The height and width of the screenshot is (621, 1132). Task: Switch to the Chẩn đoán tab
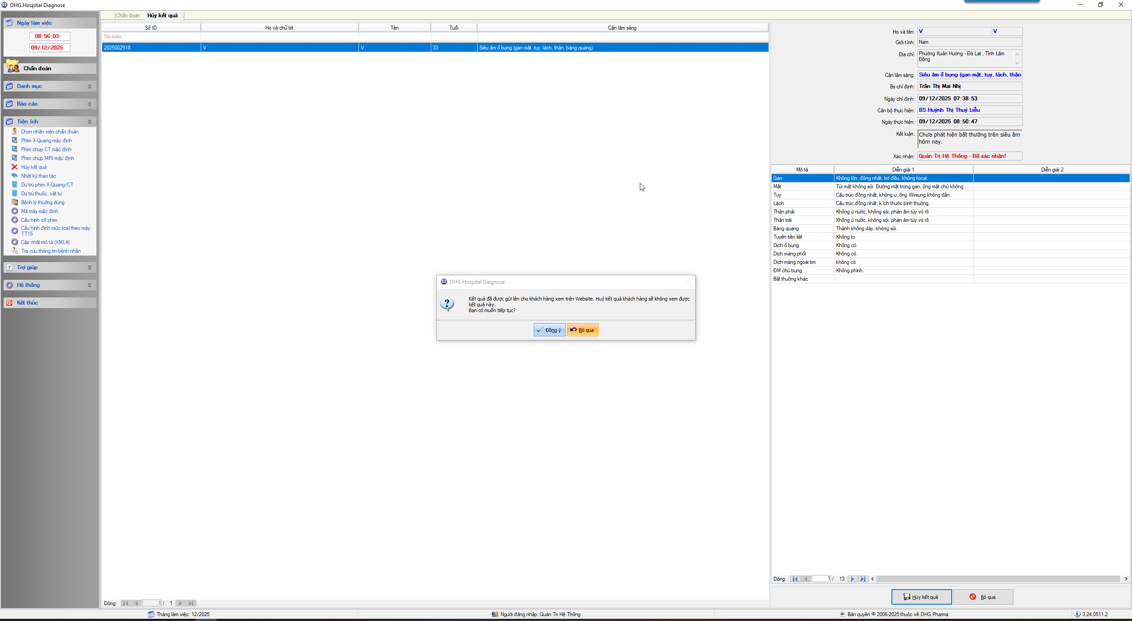(x=128, y=15)
